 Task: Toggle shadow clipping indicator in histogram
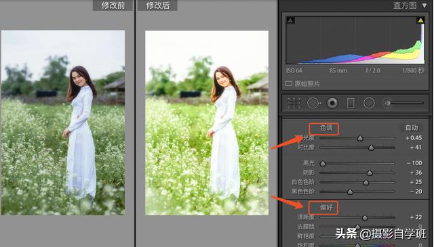point(290,20)
